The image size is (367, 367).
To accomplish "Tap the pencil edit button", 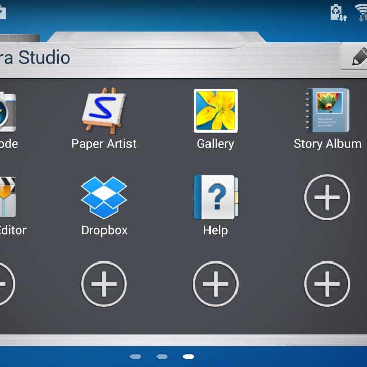I will (x=354, y=57).
